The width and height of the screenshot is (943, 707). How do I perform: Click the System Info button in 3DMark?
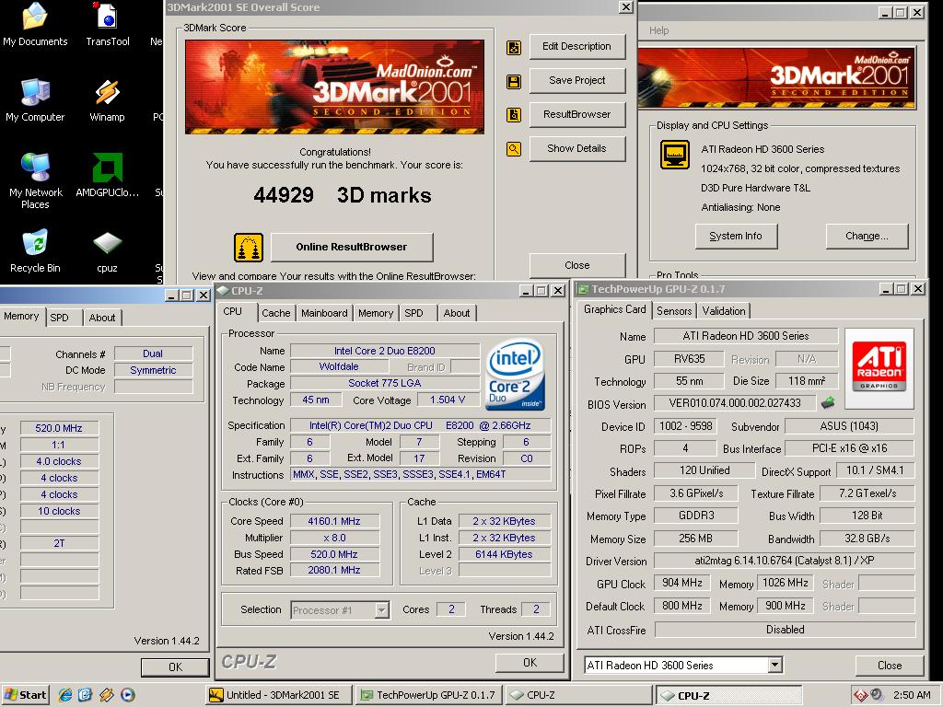coord(736,236)
